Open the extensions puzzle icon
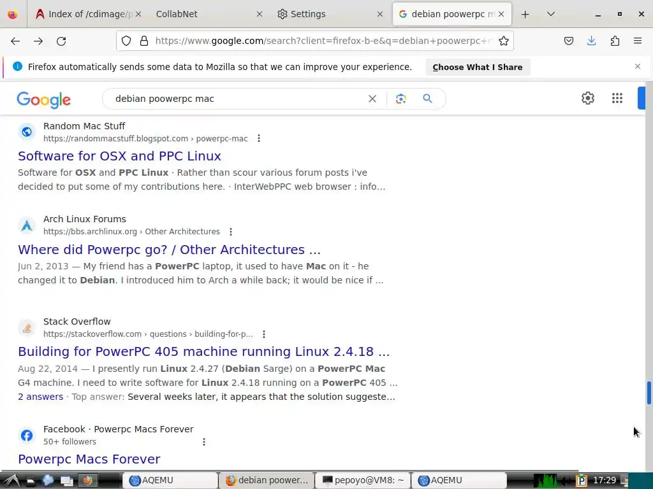 615,41
